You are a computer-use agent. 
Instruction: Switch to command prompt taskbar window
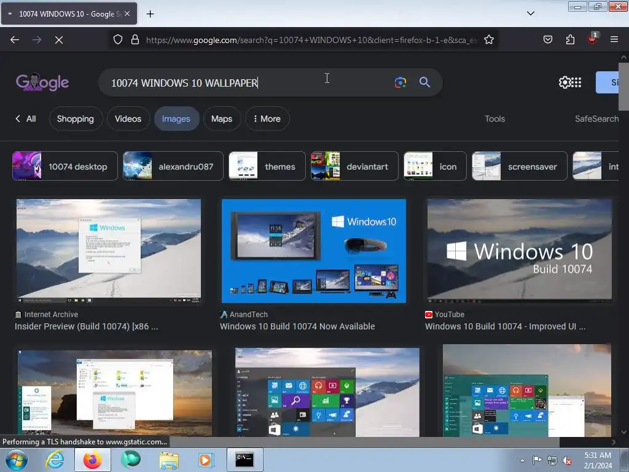[244, 460]
